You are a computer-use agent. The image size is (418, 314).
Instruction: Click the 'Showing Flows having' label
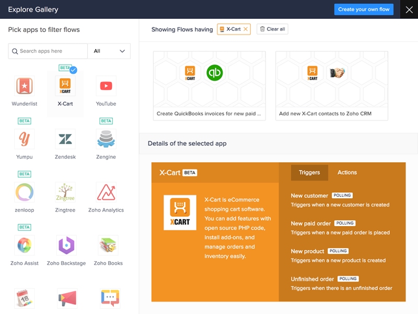[x=182, y=29]
